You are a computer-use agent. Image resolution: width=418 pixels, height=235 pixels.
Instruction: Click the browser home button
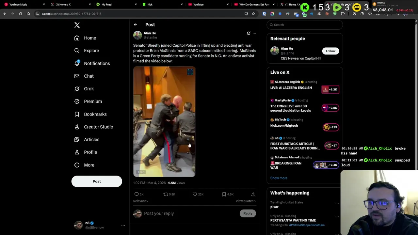tap(28, 14)
